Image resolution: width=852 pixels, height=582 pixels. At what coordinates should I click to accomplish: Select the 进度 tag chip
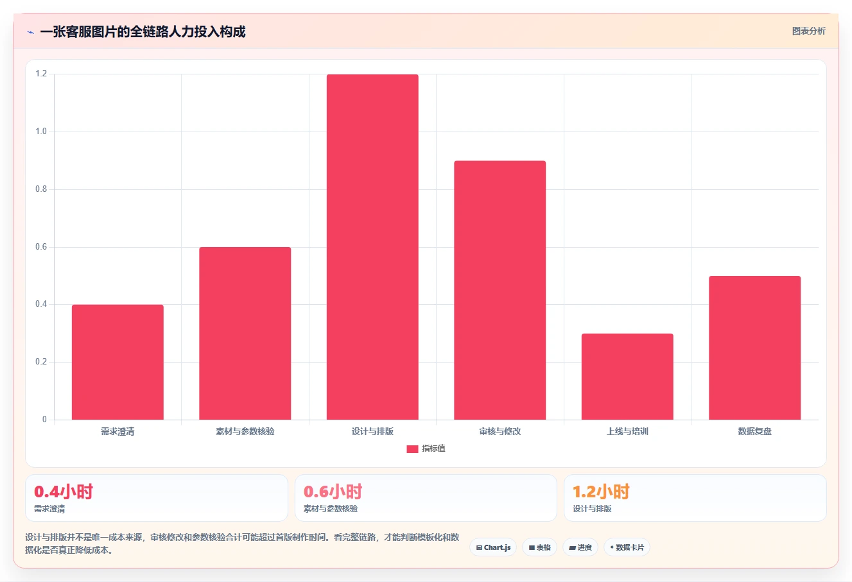pyautogui.click(x=580, y=547)
